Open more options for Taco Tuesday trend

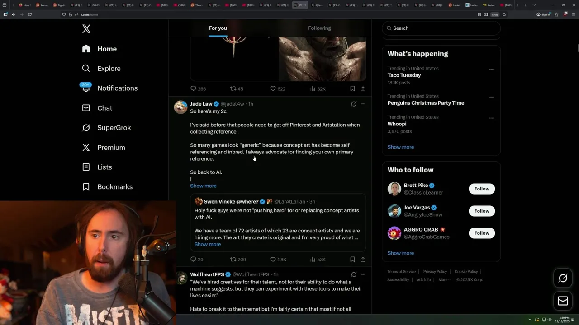click(x=492, y=70)
